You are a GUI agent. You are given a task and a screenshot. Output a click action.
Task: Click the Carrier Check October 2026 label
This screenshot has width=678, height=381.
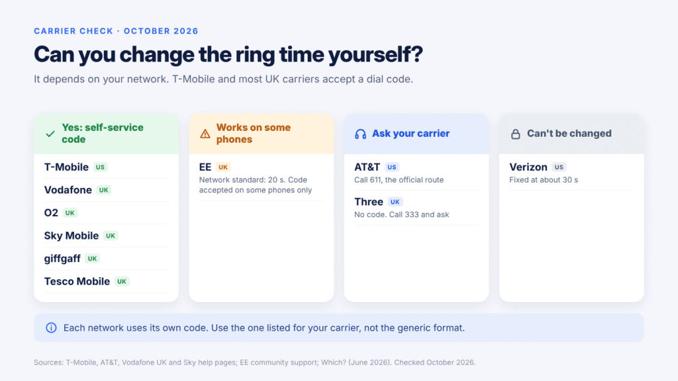tap(116, 31)
